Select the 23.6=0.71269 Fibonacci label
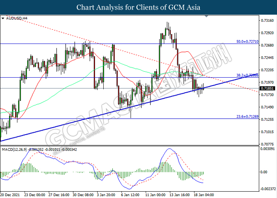 (x=247, y=116)
